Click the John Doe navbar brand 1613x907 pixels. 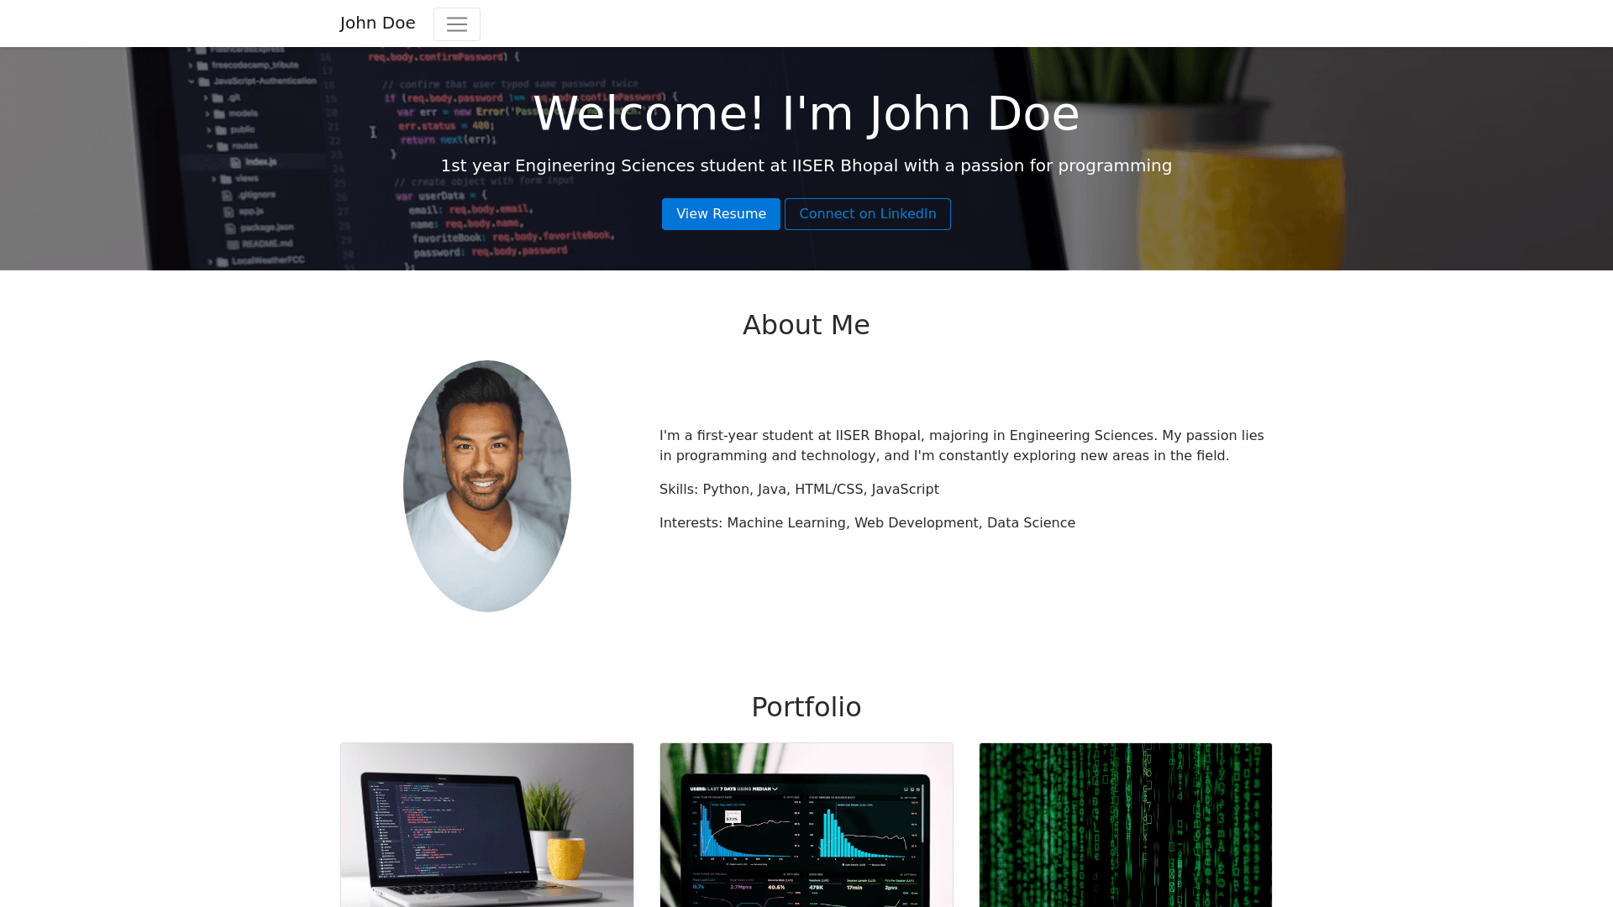(x=377, y=23)
